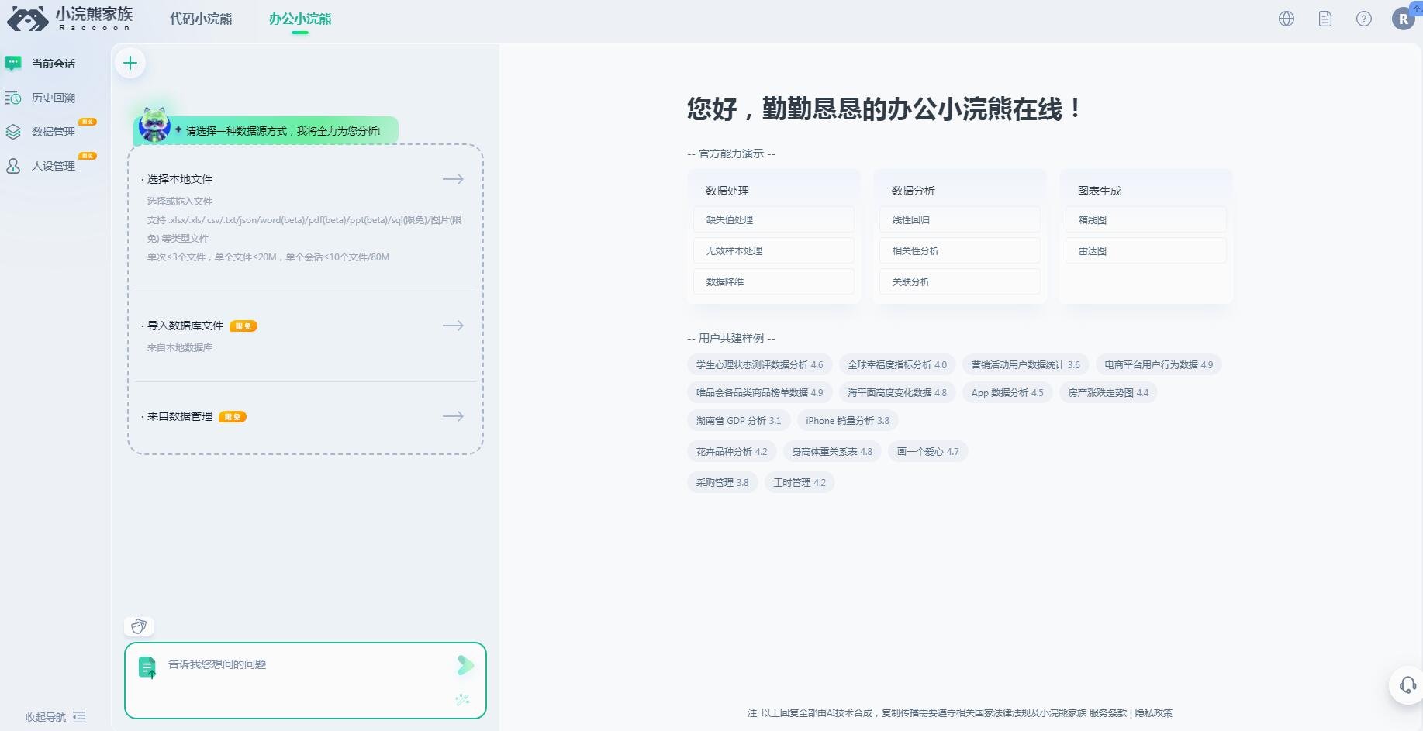Expand the 选择本地文件 option with its arrow
1423x731 pixels.
(453, 179)
